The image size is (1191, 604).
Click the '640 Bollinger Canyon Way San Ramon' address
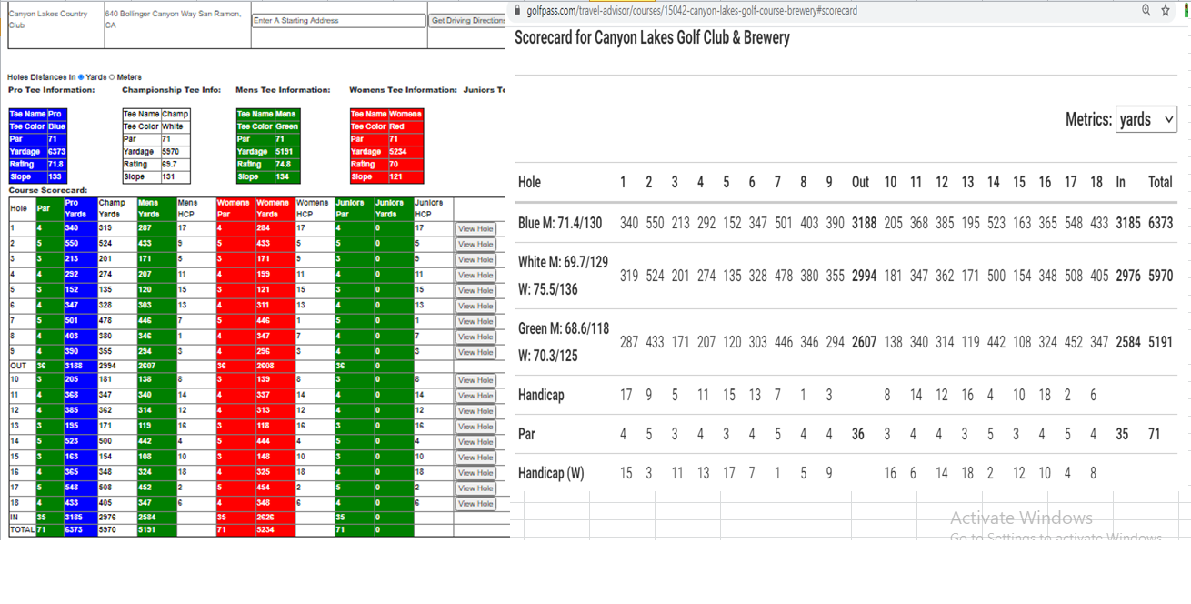click(173, 19)
